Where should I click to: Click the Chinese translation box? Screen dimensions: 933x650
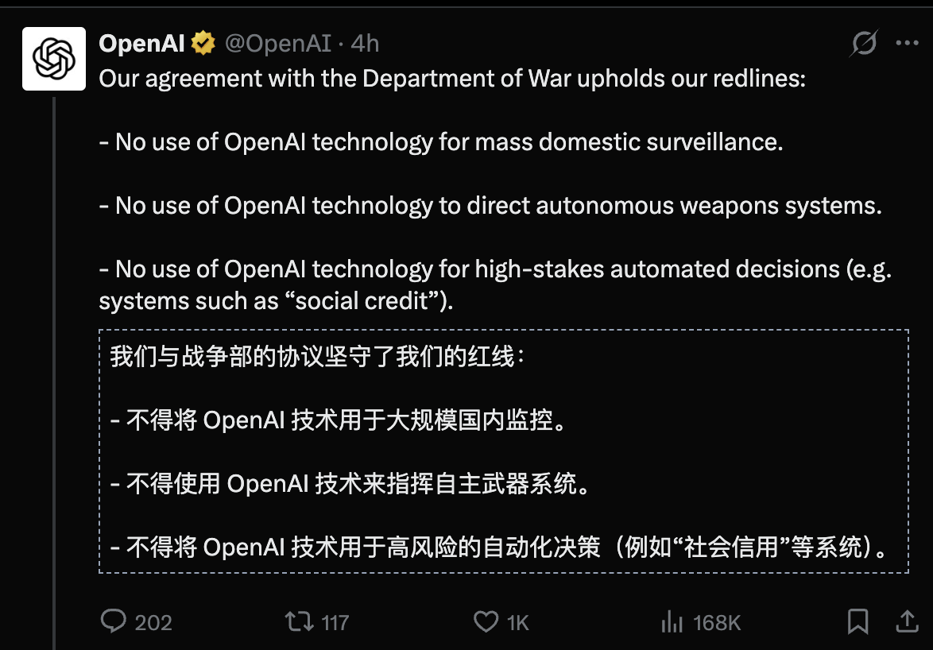pyautogui.click(x=504, y=451)
